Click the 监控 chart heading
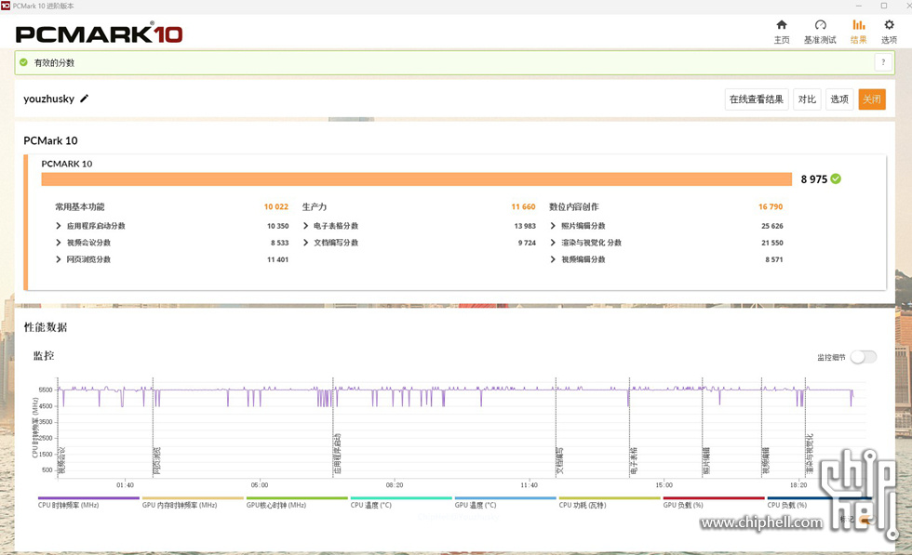The height and width of the screenshot is (555, 912). [44, 356]
